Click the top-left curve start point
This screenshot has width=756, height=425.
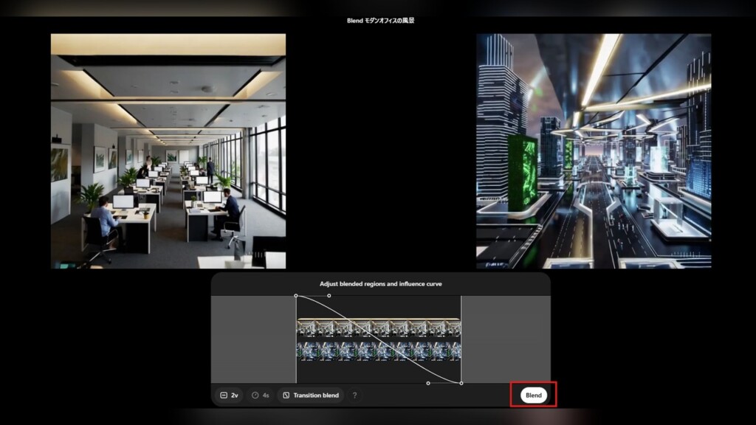click(296, 296)
